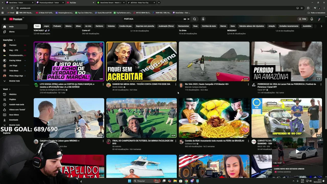Open Histórico in the sidebar
327x184 pixels.
(x=15, y=94)
